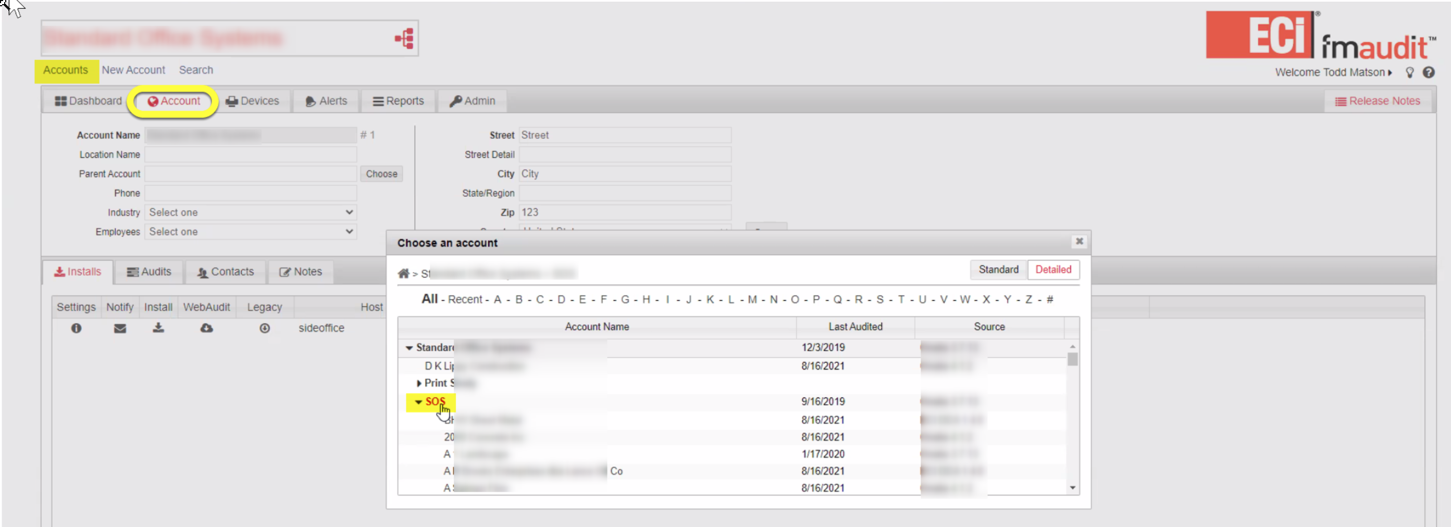Filter accounts by All
1451x527 pixels.
tap(430, 299)
